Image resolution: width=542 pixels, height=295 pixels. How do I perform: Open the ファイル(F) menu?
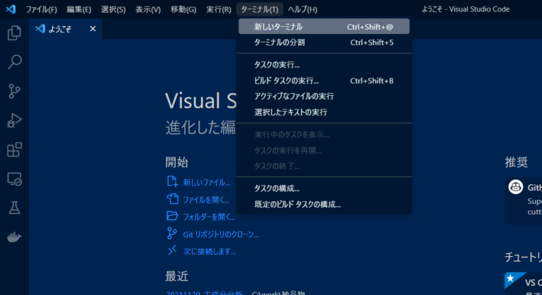41,9
